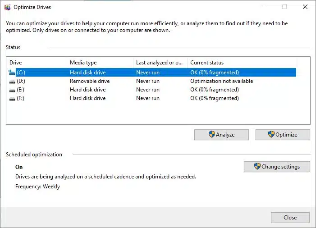Screen dimensions: 316x228
Task: Click the Analyze button
Action: pyautogui.click(x=221, y=135)
